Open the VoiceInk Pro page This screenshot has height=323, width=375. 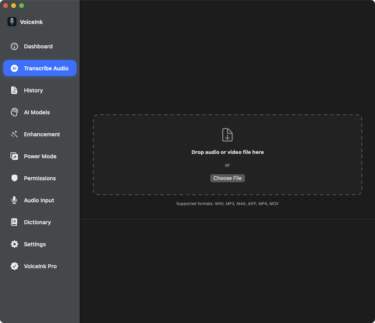pos(40,266)
